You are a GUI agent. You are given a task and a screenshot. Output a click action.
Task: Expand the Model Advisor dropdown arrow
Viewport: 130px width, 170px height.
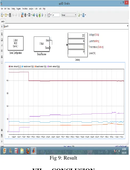81,15
